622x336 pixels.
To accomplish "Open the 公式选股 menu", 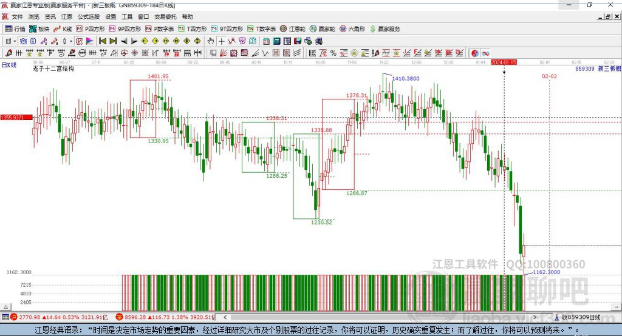I will 89,16.
